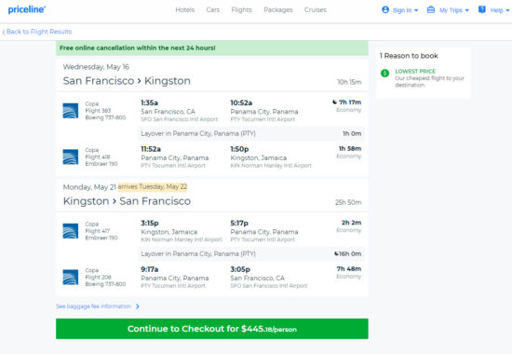The height and width of the screenshot is (354, 512).
Task: Click Copa logo for Flight 208
Action: (x=71, y=278)
